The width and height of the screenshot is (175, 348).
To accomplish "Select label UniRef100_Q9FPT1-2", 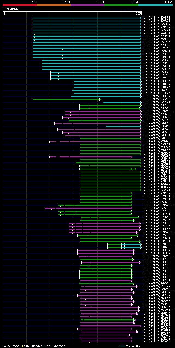I will coord(159,196).
